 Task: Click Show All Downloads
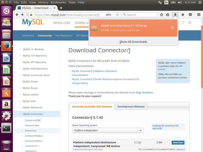tap(133, 42)
